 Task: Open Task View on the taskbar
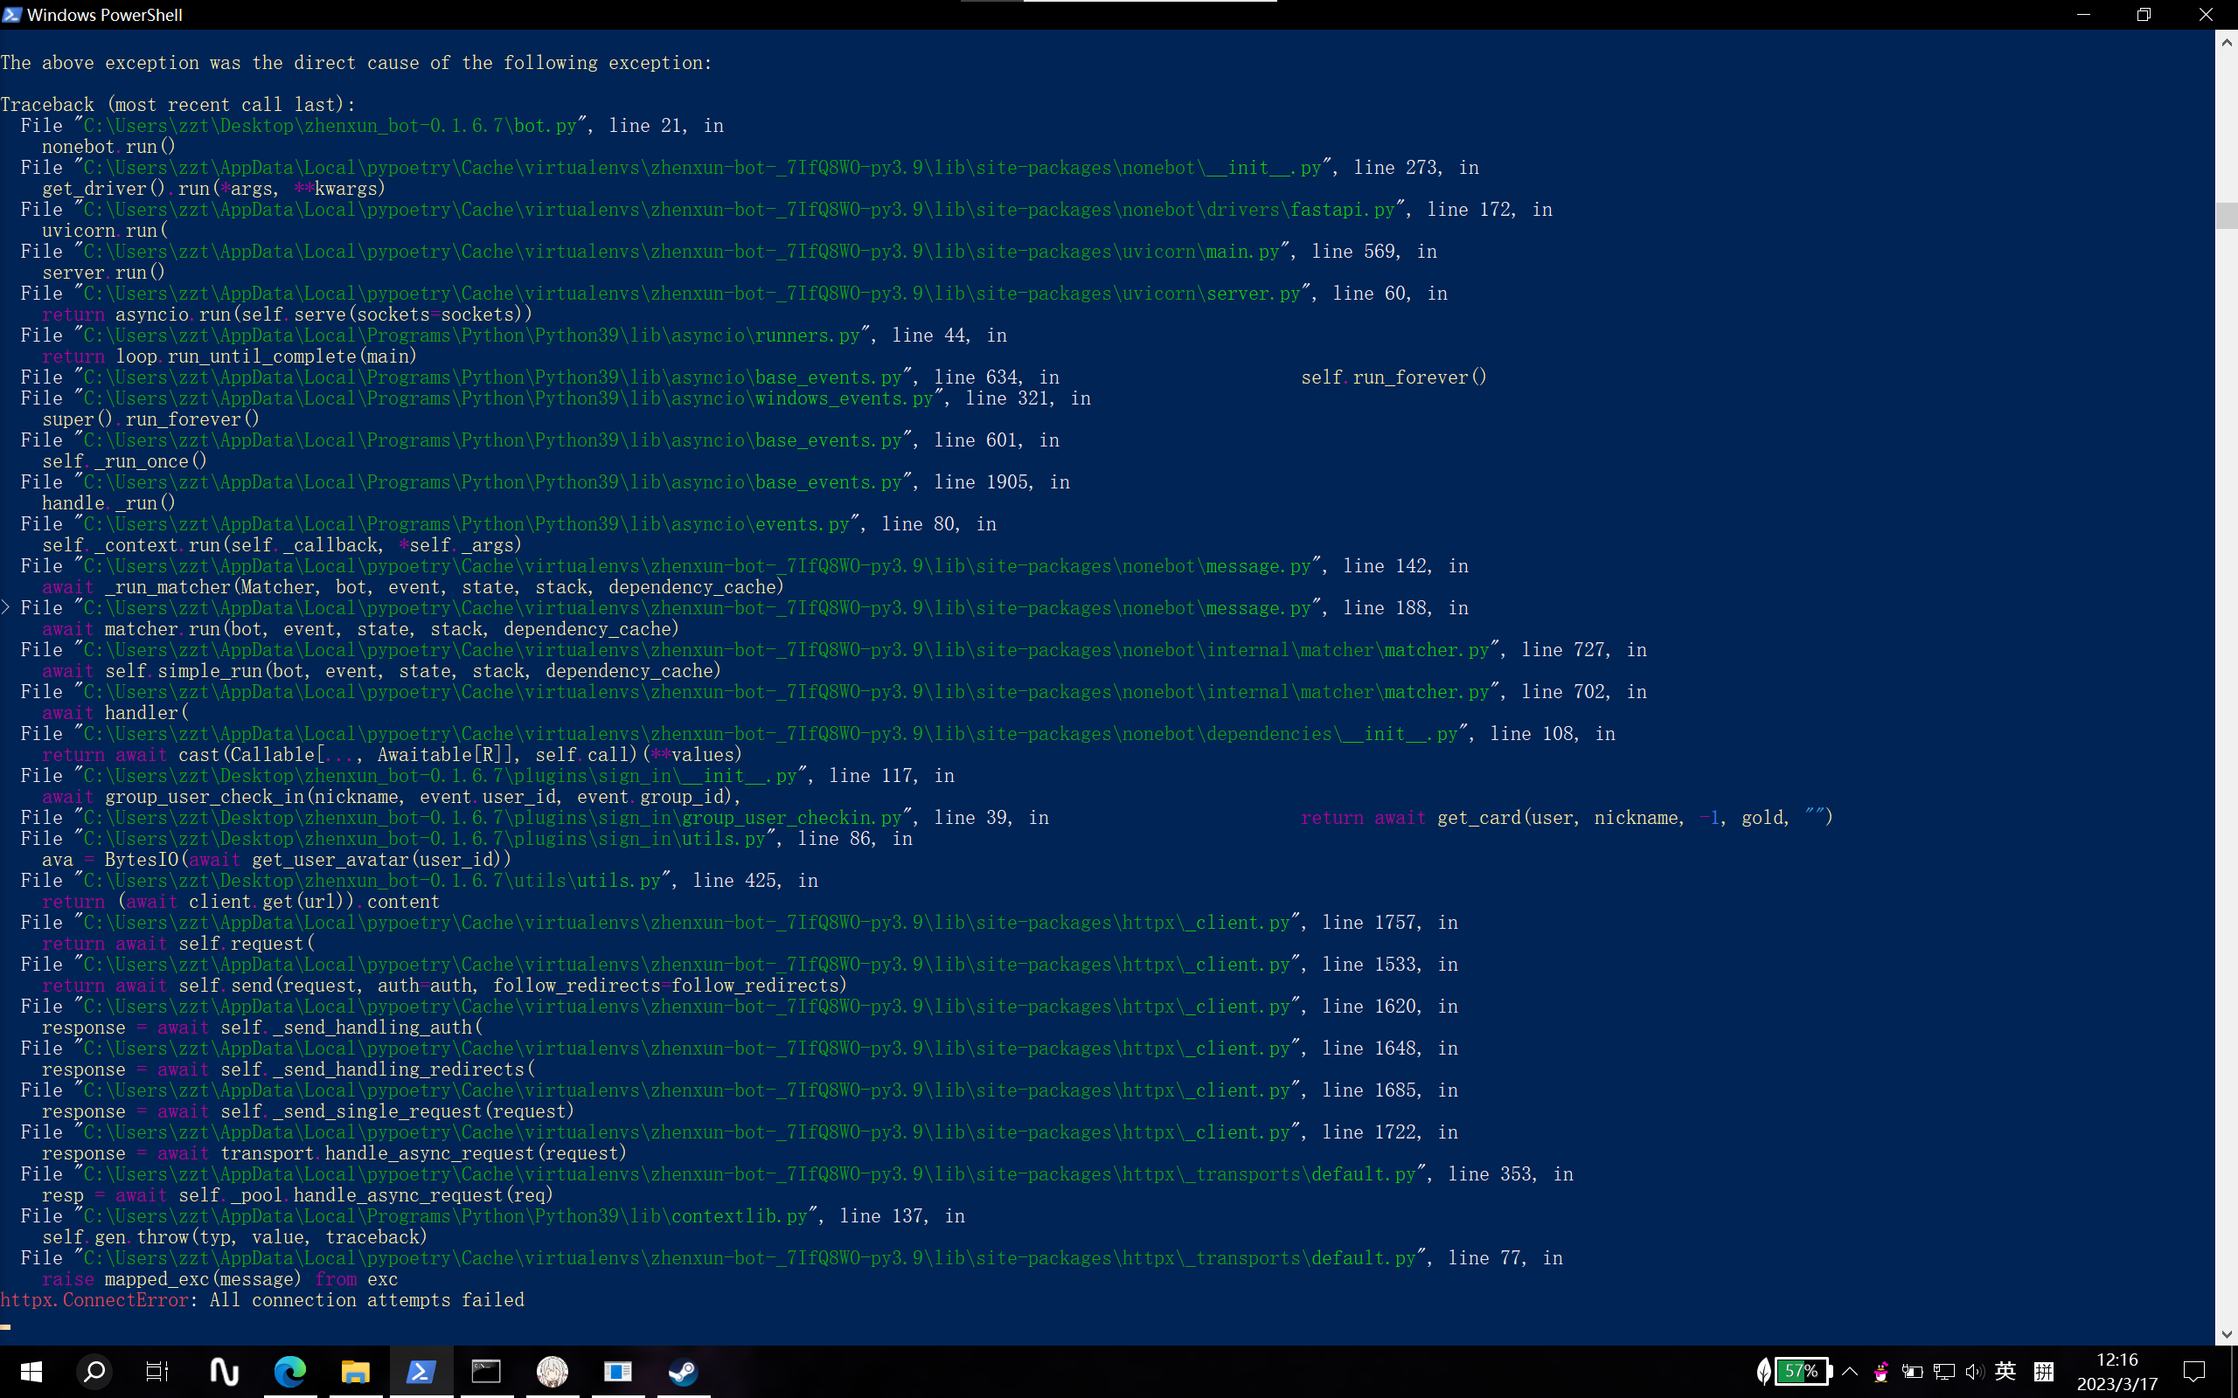pos(157,1371)
